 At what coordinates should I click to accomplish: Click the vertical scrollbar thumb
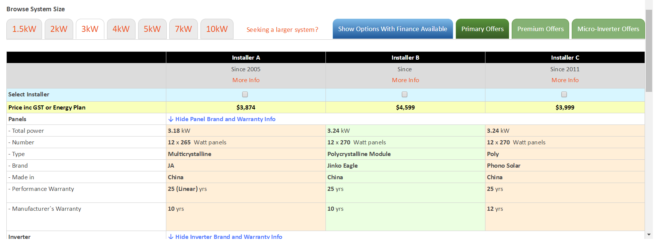point(649,51)
